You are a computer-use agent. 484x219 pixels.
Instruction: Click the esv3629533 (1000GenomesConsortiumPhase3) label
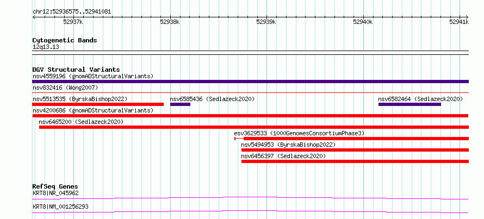point(299,133)
